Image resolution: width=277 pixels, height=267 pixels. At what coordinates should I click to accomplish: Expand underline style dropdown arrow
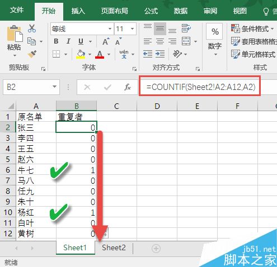pyautogui.click(x=91, y=41)
